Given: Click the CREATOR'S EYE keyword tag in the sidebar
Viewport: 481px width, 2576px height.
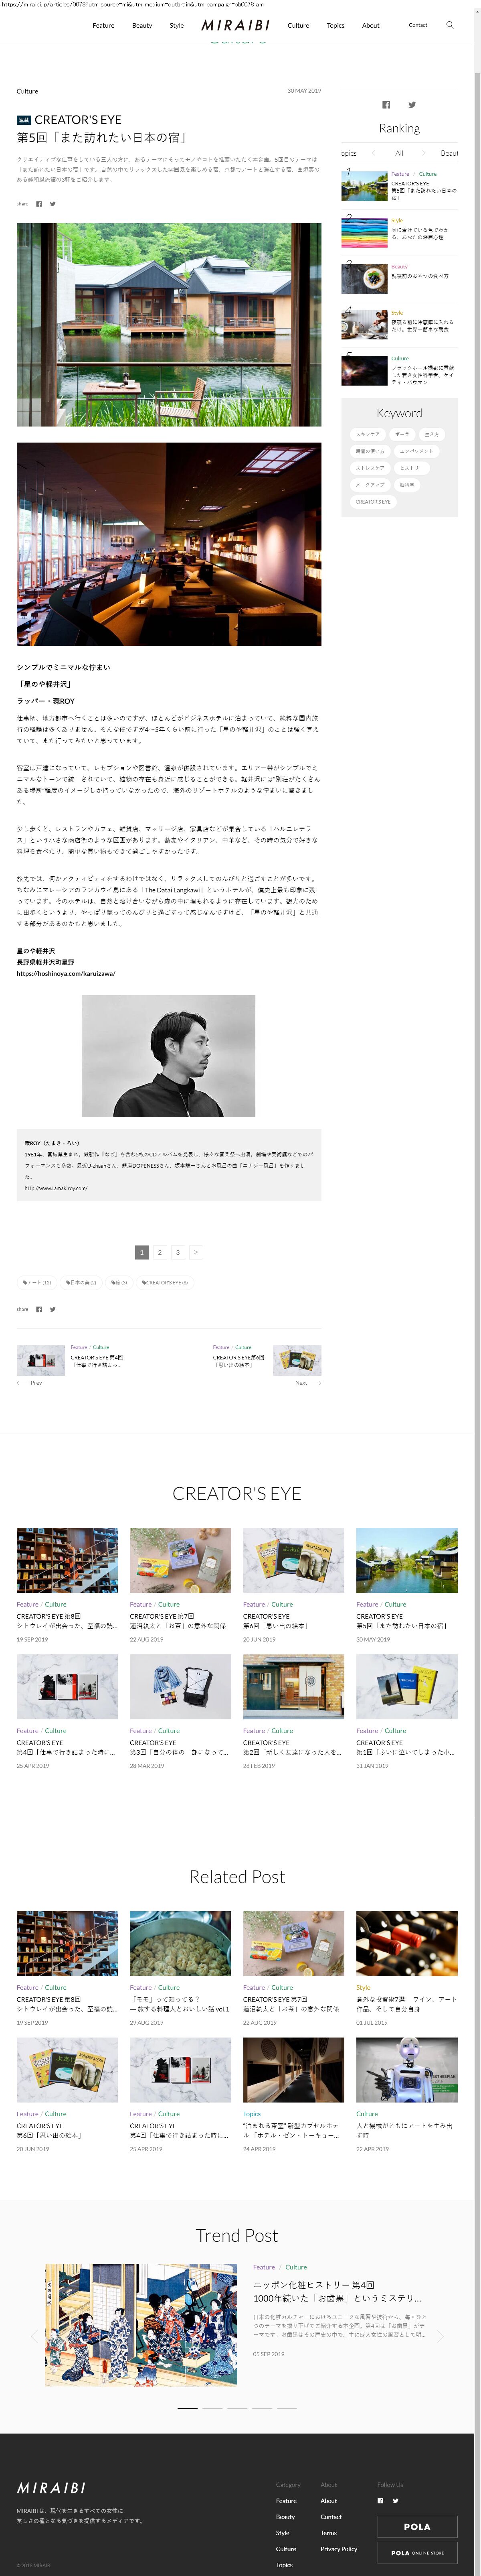Looking at the screenshot, I should pyautogui.click(x=373, y=502).
